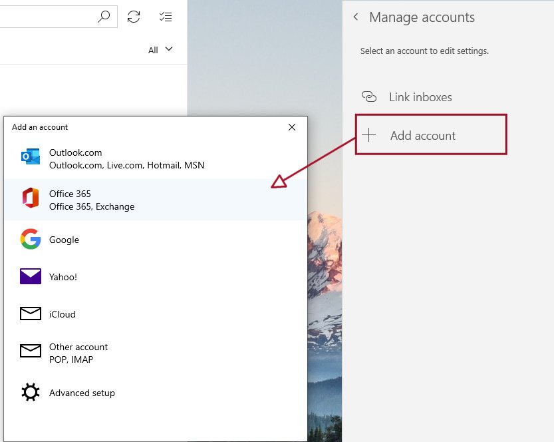
Task: Enter selection mode via checklist icon
Action: point(166,17)
